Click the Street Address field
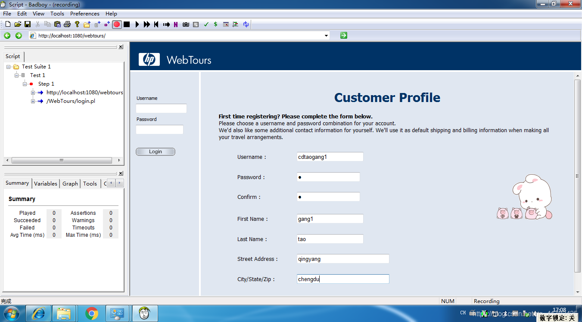The image size is (582, 322). (343, 259)
